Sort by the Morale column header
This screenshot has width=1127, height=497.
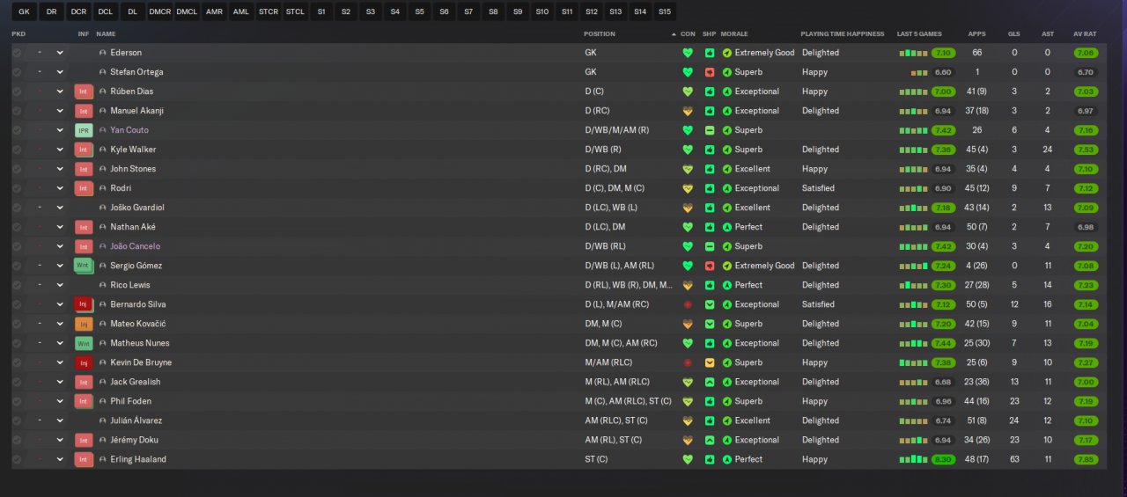click(734, 33)
